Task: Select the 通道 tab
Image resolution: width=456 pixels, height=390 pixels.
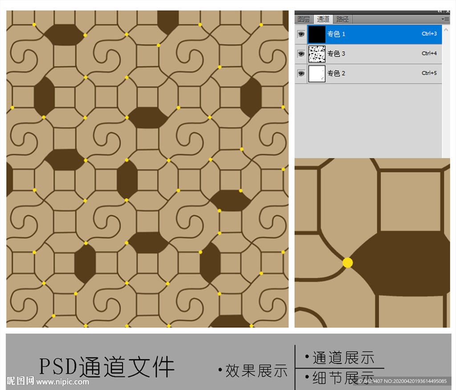Action: [x=323, y=19]
